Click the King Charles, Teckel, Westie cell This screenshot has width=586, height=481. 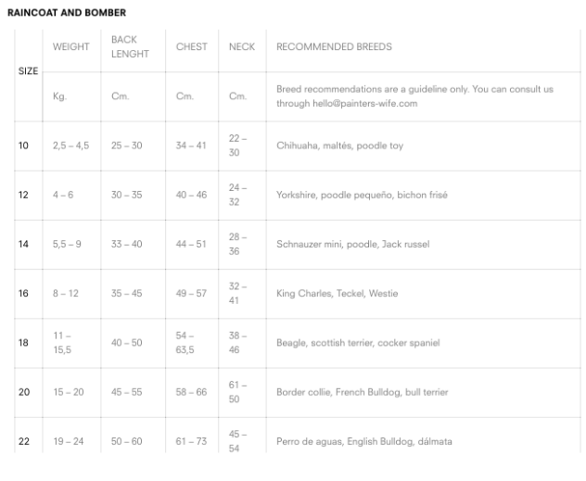pos(337,293)
